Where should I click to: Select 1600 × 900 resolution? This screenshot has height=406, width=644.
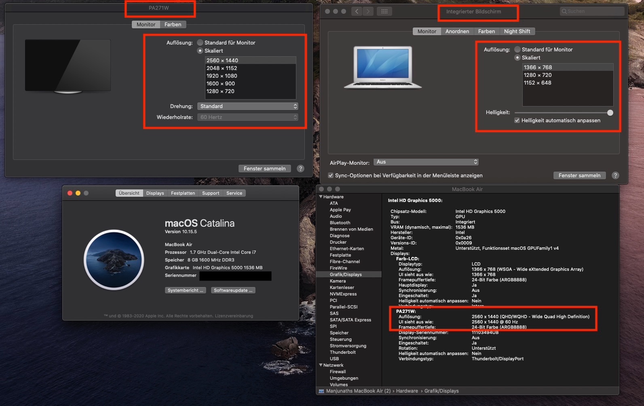tap(251, 83)
